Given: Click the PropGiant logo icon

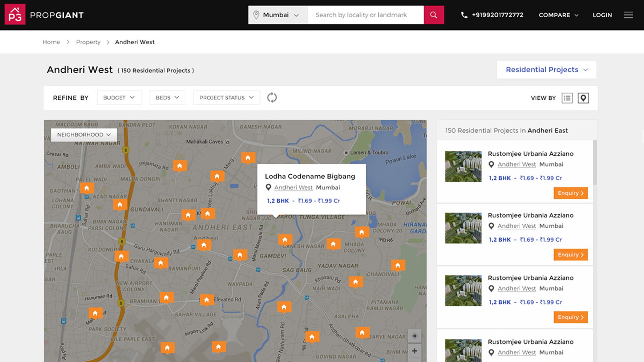Looking at the screenshot, I should (x=15, y=14).
